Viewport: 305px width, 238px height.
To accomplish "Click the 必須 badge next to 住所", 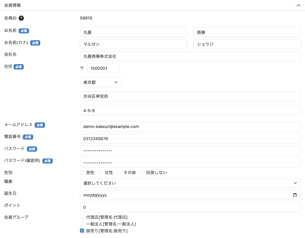I will pyautogui.click(x=19, y=67).
